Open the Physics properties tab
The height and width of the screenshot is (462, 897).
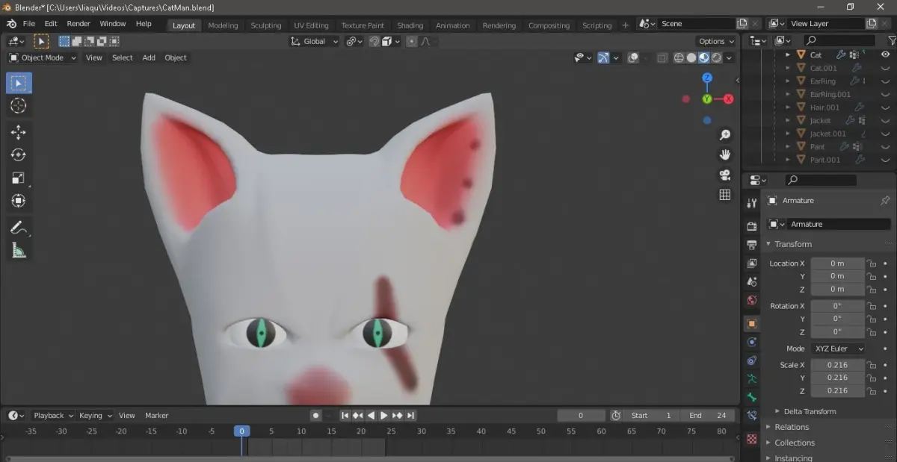[752, 342]
